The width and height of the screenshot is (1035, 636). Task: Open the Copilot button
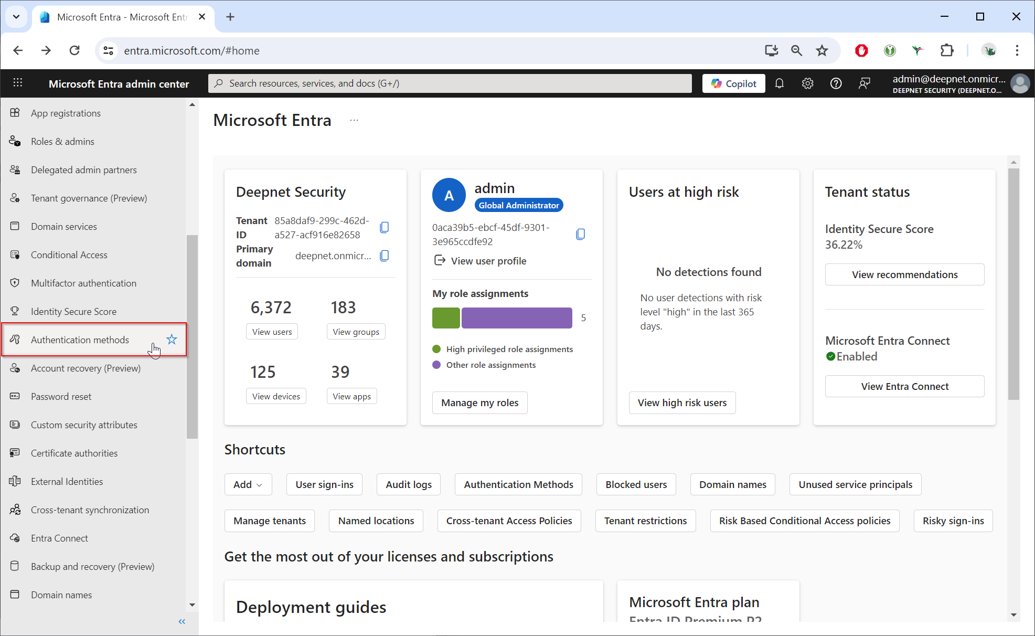pos(733,83)
